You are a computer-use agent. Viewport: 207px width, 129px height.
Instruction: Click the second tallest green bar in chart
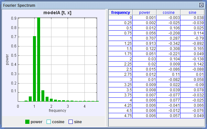(x=34, y=69)
